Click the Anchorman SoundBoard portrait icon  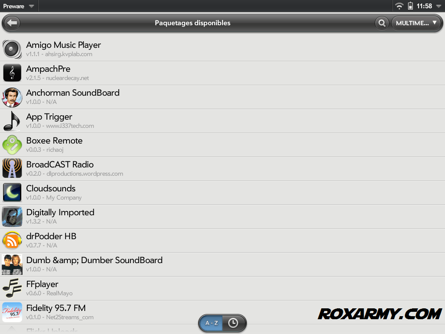click(12, 97)
